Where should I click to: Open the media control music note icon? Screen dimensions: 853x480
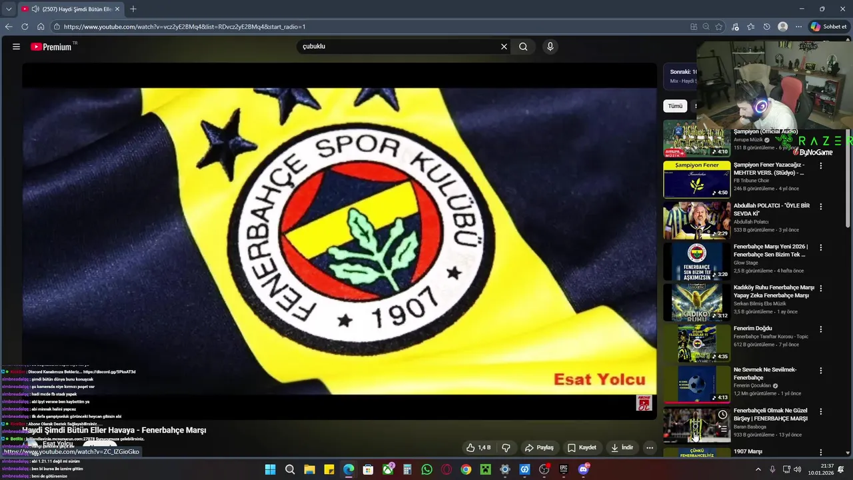click(735, 27)
